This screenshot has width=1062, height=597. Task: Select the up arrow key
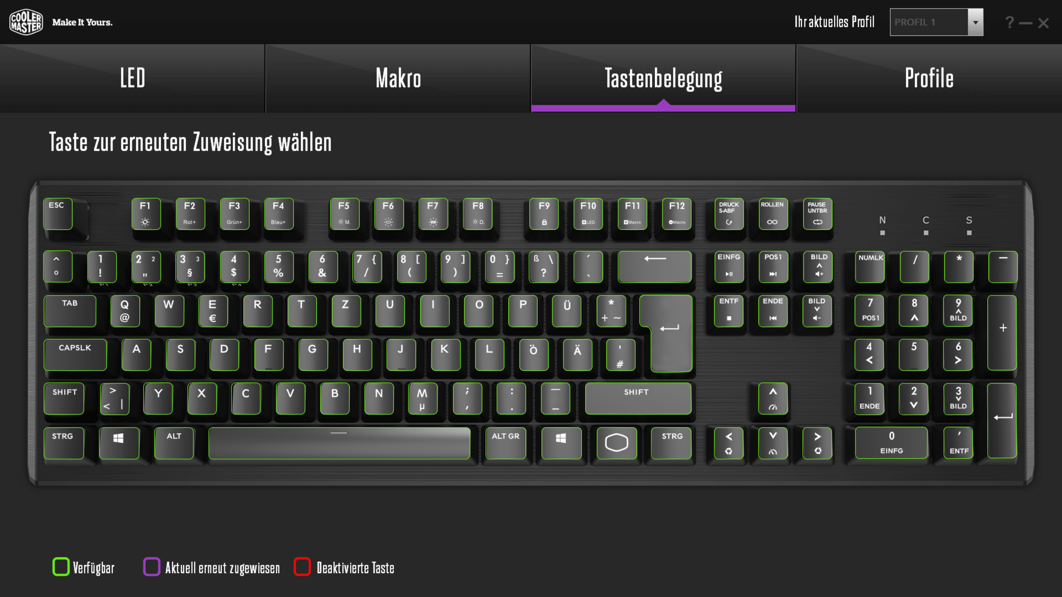[773, 398]
